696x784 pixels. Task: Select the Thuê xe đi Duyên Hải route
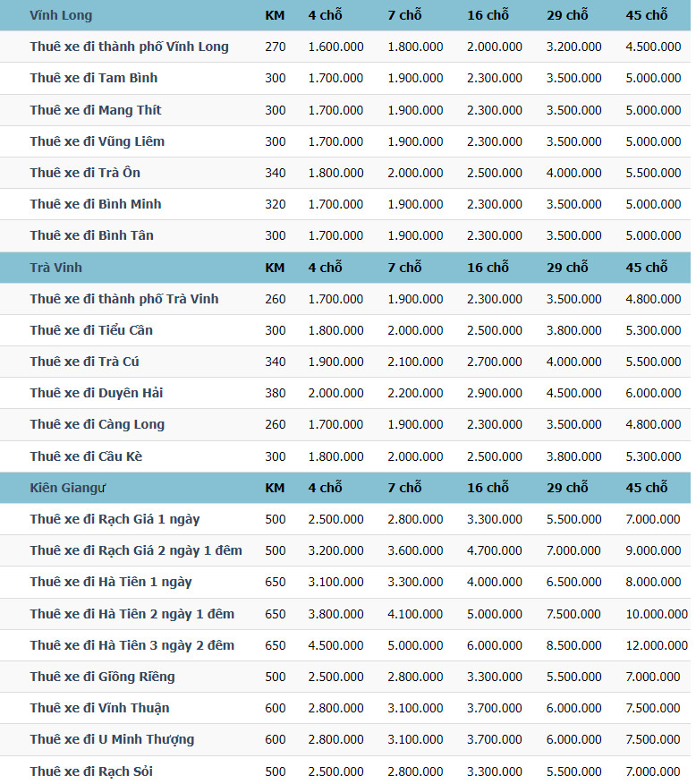point(96,393)
